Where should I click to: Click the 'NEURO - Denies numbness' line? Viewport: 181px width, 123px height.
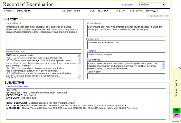pyautogui.click(x=36, y=68)
